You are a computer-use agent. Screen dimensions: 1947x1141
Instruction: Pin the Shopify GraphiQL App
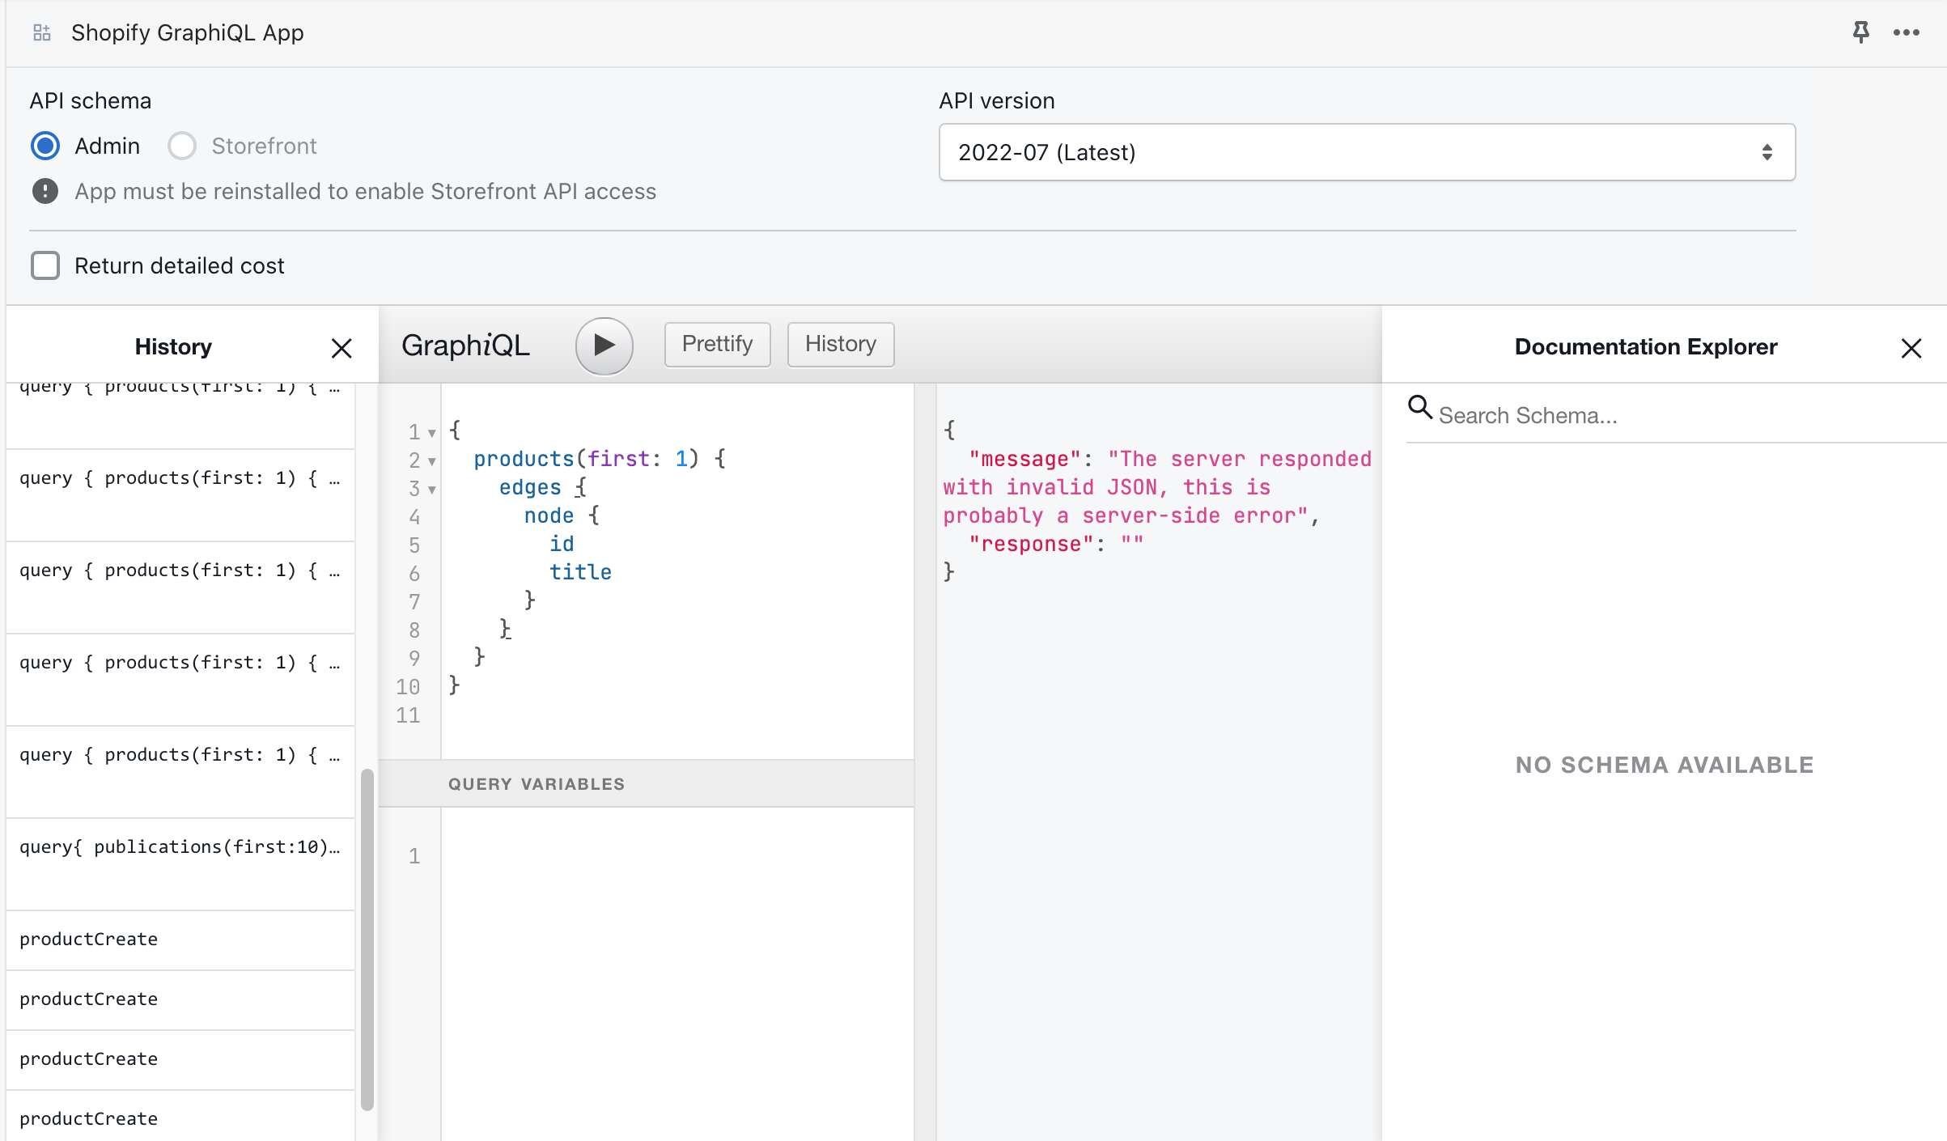click(x=1860, y=32)
